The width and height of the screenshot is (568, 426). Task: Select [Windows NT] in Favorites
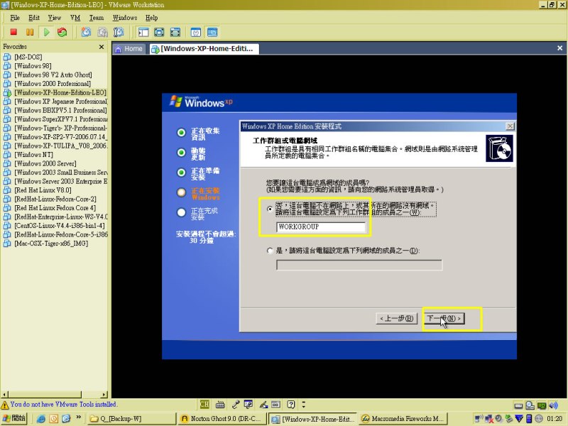click(33, 155)
